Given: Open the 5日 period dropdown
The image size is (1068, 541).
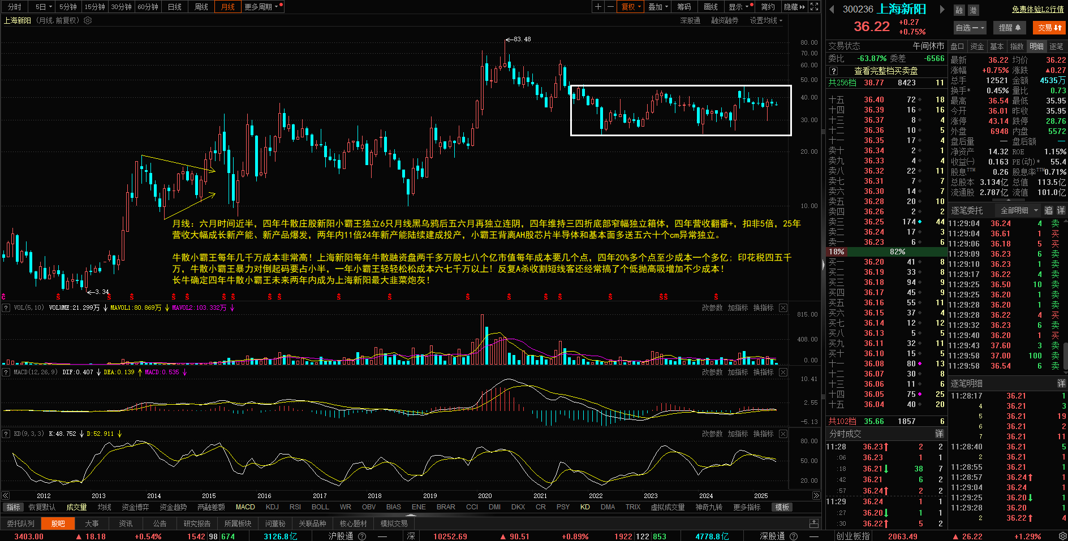Looking at the screenshot, I should (44, 7).
